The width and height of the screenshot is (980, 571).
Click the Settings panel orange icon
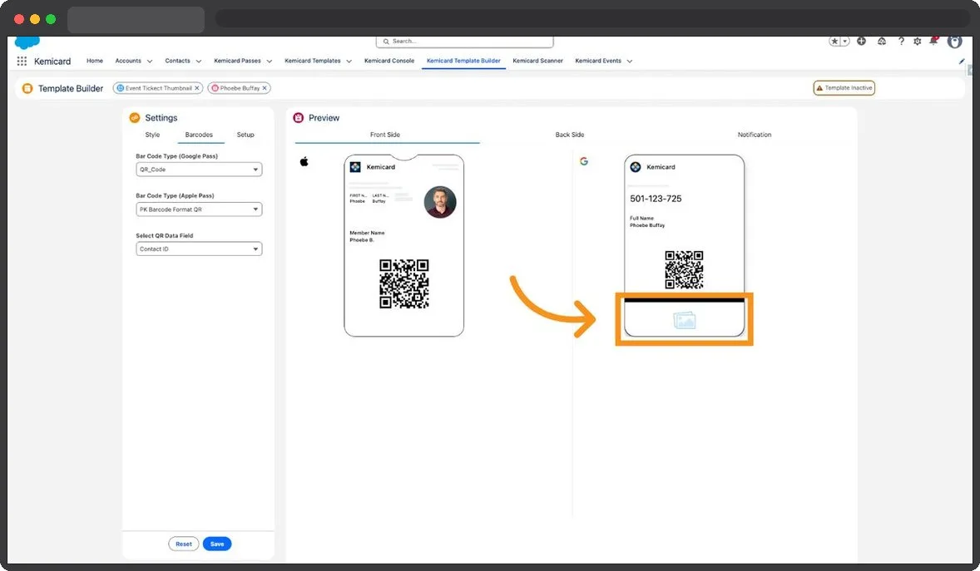(x=135, y=117)
